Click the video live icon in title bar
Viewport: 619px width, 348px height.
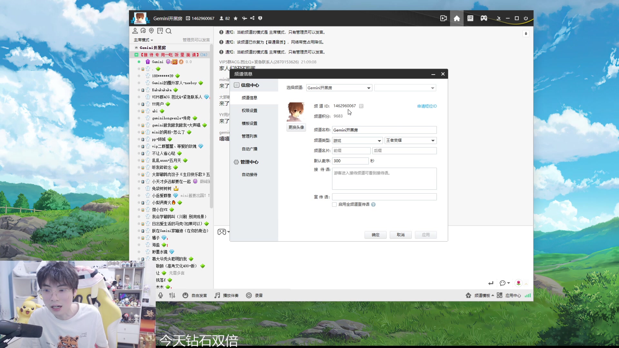point(444,18)
